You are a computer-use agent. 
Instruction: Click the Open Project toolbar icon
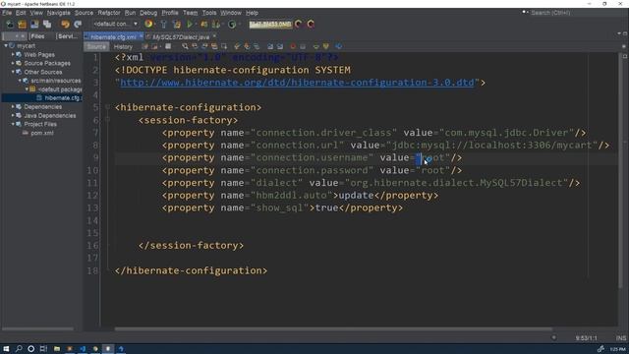pyautogui.click(x=34, y=24)
